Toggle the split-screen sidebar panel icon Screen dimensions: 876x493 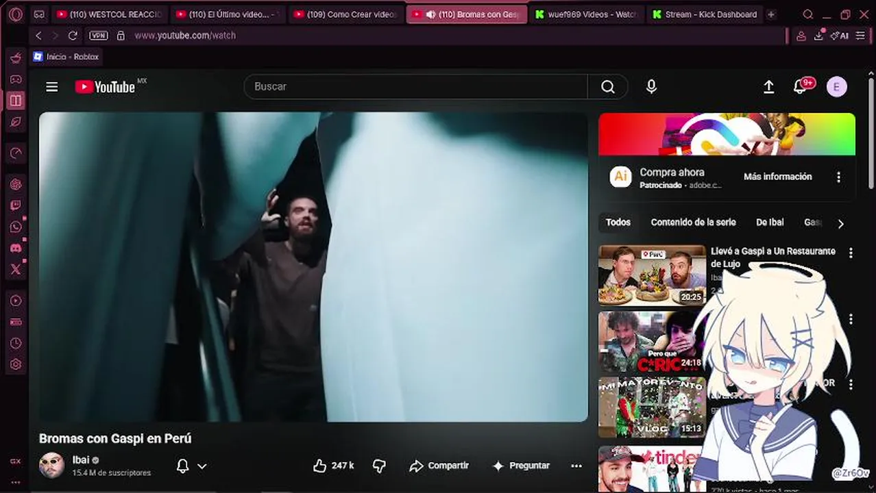[x=15, y=101]
